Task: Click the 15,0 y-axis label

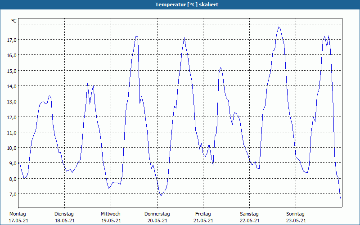Action: 12,71
